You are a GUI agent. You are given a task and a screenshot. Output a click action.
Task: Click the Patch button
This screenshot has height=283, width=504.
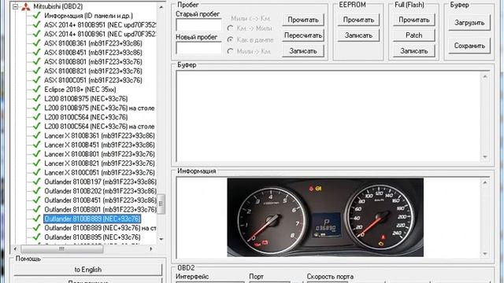[414, 35]
